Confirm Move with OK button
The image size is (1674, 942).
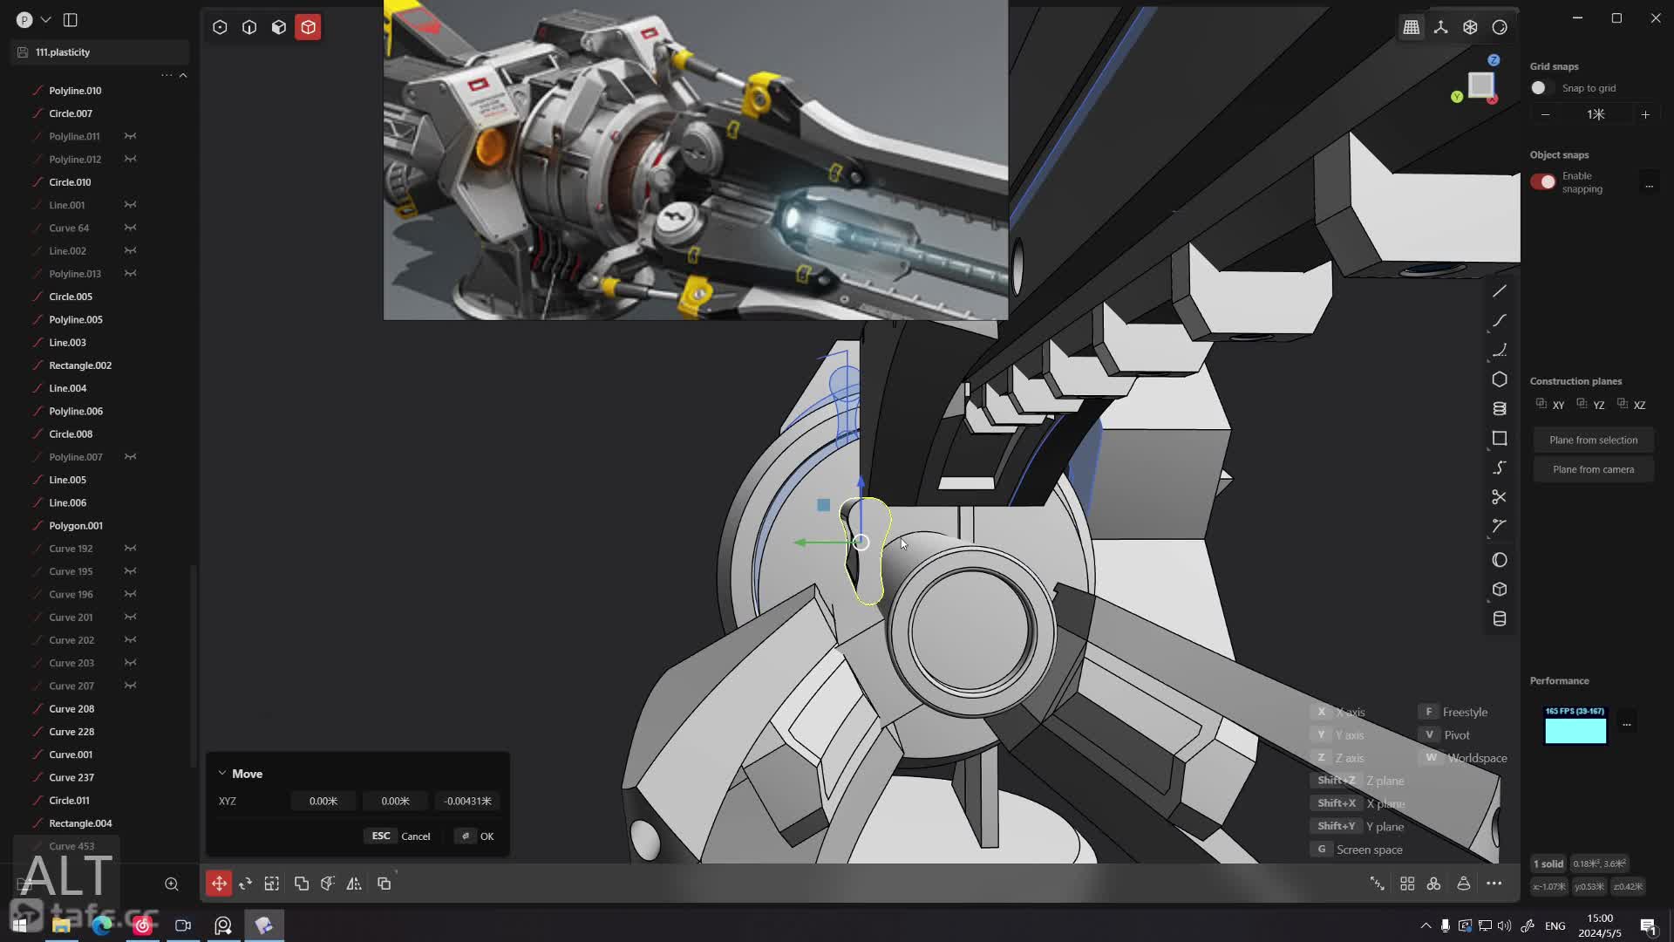(475, 836)
